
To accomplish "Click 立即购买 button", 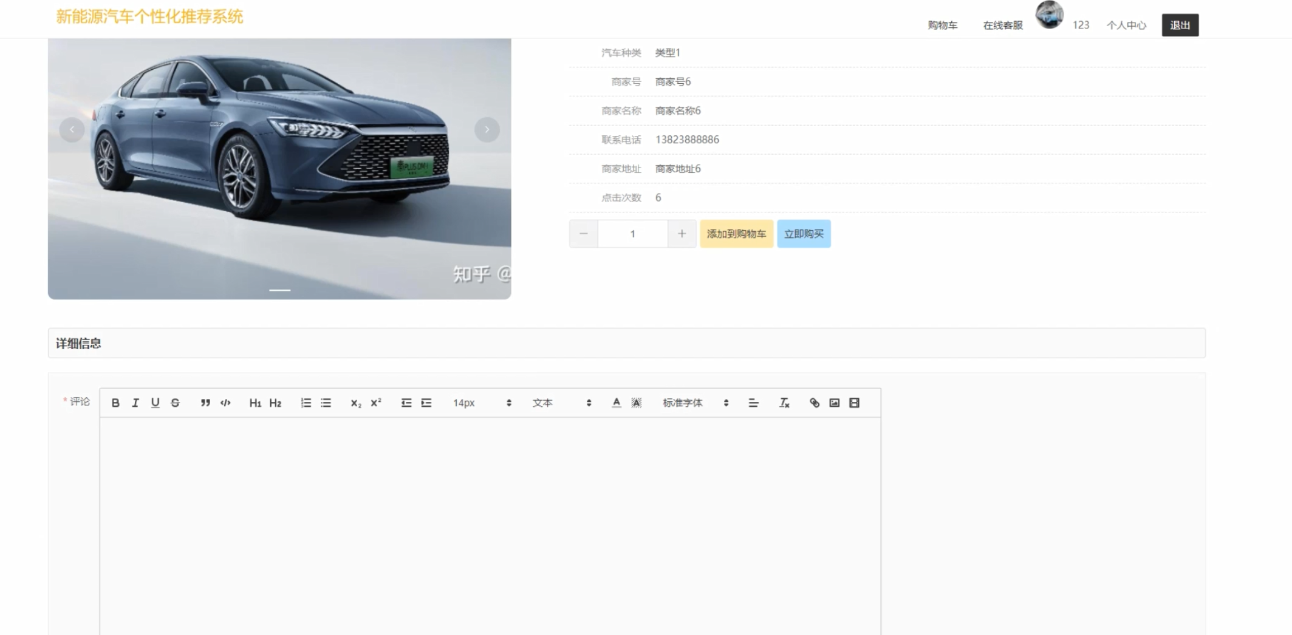I will pyautogui.click(x=804, y=234).
